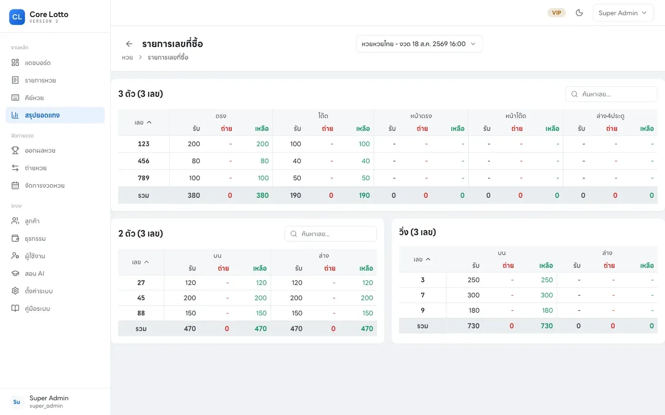This screenshot has height=415, width=665.
Task: Click the Su avatar at sidebar bottom
Action: pyautogui.click(x=17, y=402)
